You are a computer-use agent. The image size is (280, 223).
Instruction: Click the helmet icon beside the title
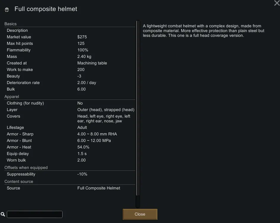pyautogui.click(x=7, y=10)
